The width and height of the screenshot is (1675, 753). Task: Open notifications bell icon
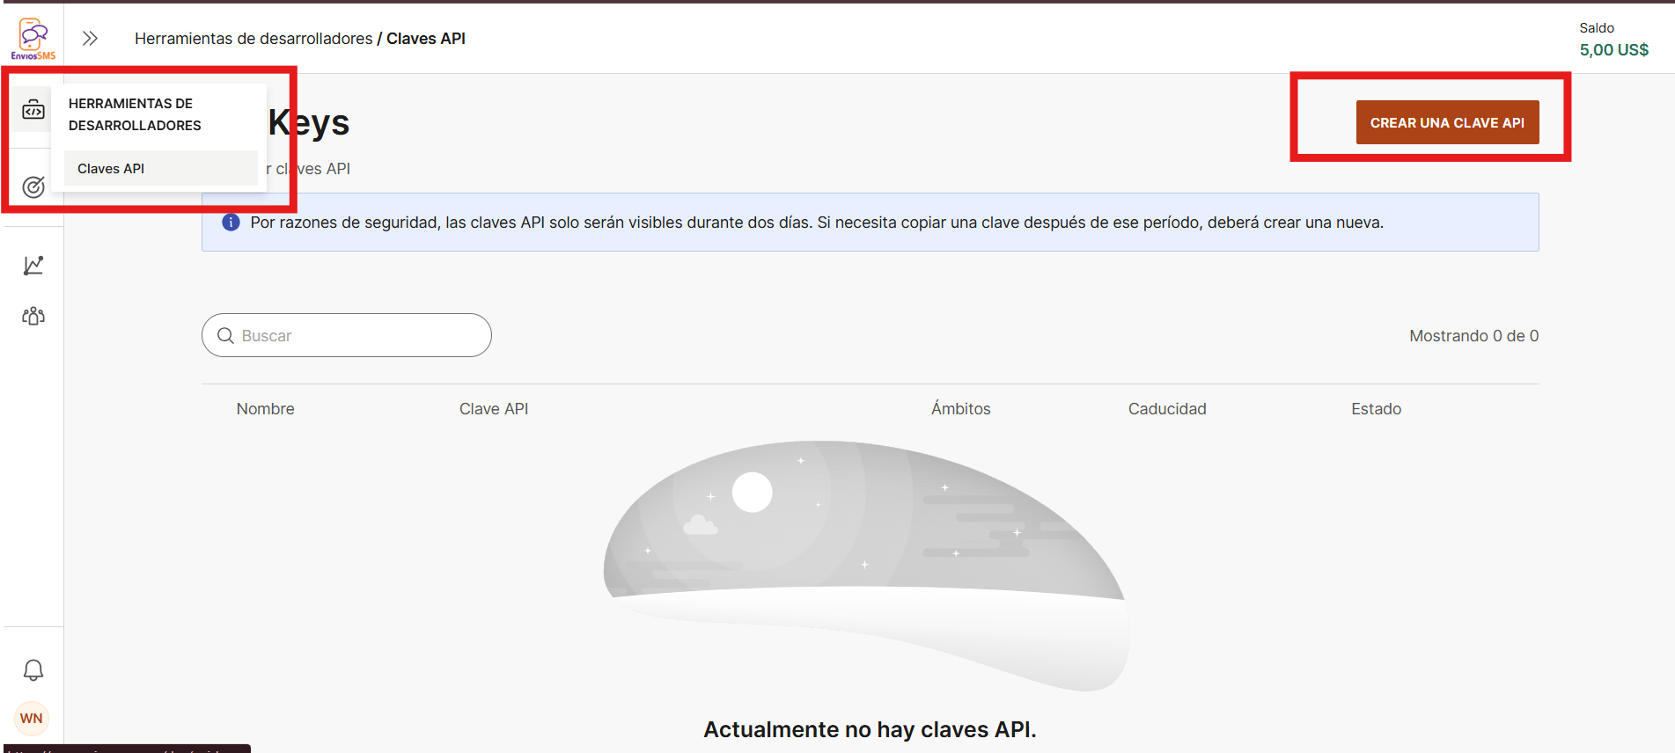click(x=33, y=670)
